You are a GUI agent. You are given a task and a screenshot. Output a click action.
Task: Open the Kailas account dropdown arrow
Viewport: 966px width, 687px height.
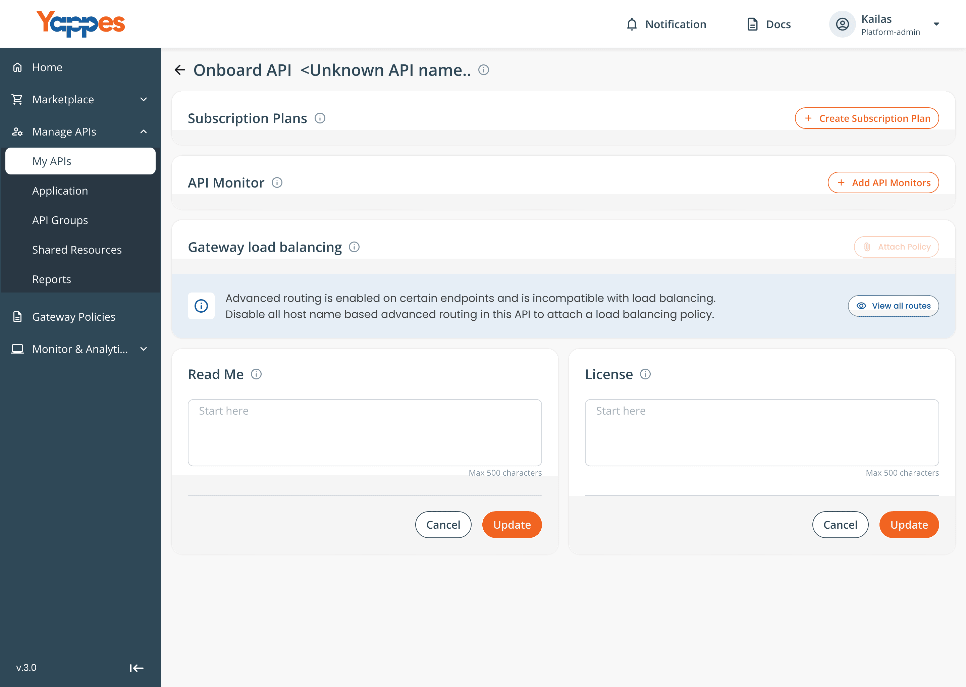click(x=936, y=24)
